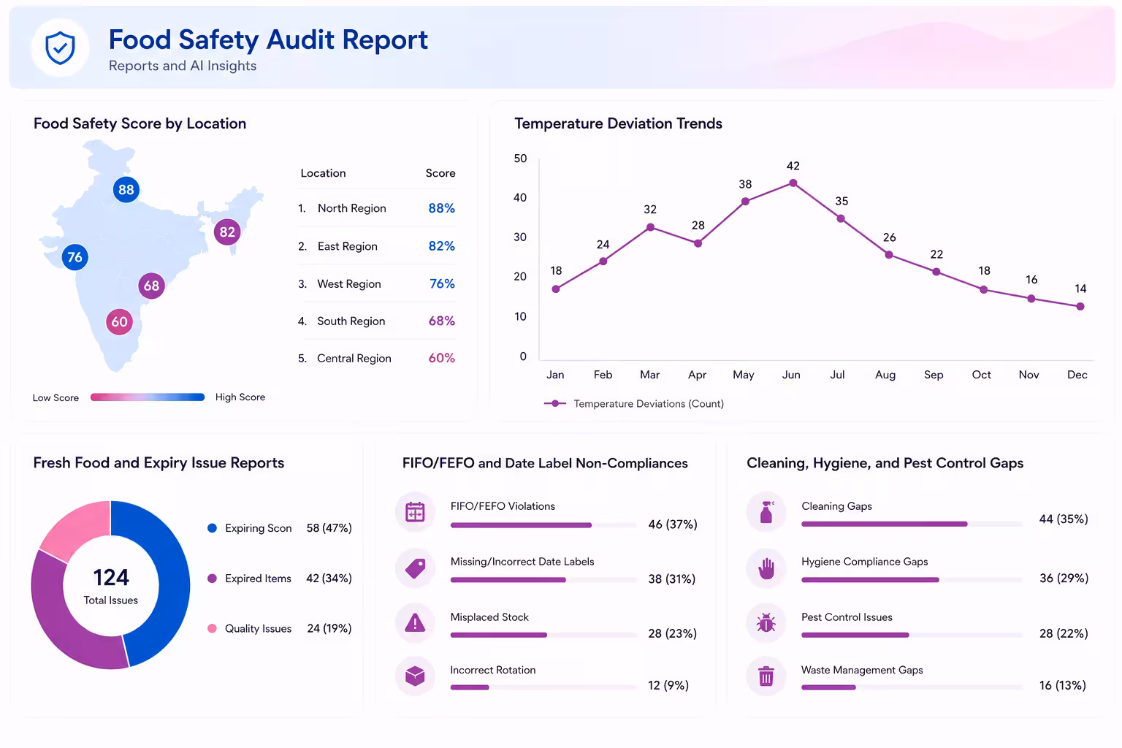Select the 68 score map marker
The height and width of the screenshot is (748, 1122).
pos(151,286)
